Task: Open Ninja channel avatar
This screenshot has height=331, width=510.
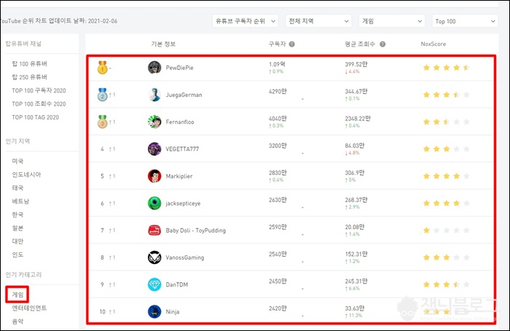Action: [x=154, y=312]
